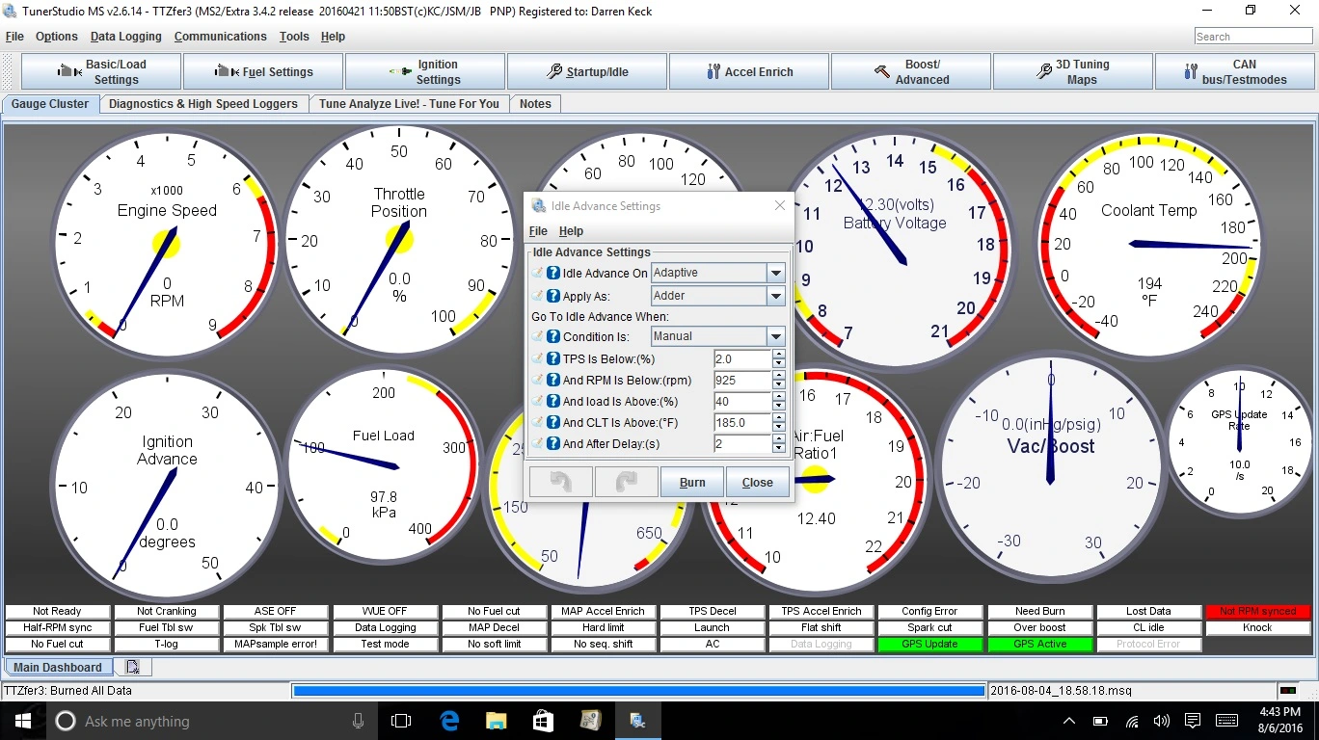Screen dimensions: 1319x740
Task: Click the Wi-Fi network tray icon
Action: tap(1131, 721)
